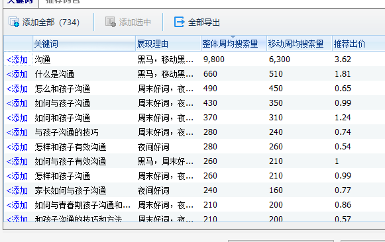Select keyword cell 如何与青春期孩子沟通和...

82,205
